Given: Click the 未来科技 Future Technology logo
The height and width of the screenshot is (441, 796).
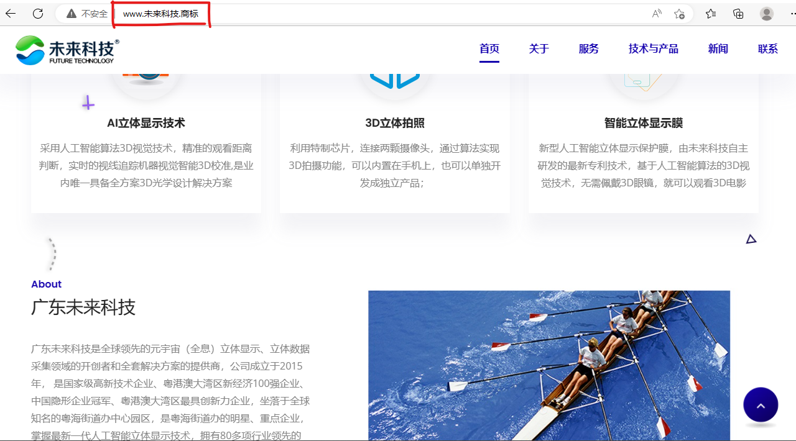Looking at the screenshot, I should pos(67,50).
